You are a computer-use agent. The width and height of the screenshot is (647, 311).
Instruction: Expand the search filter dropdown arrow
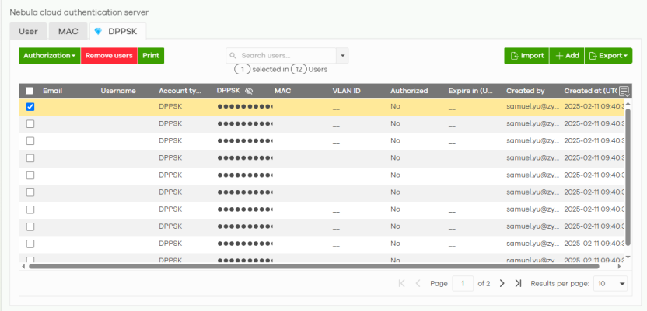342,56
